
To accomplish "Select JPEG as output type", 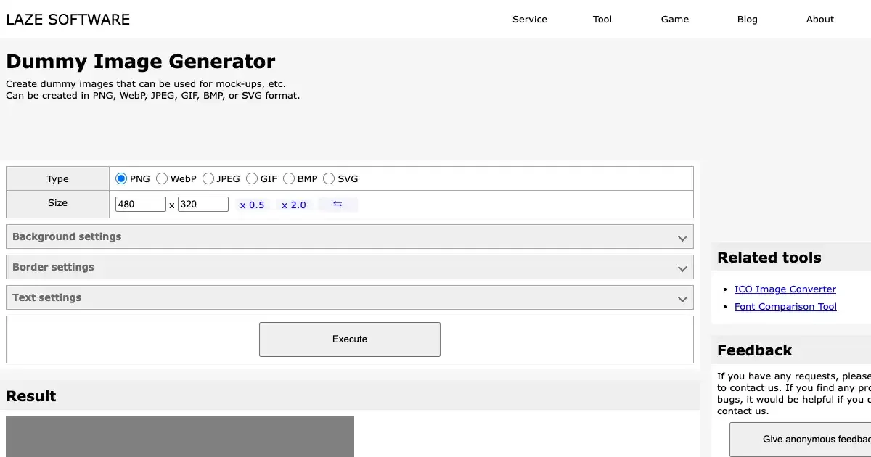I will [x=208, y=178].
